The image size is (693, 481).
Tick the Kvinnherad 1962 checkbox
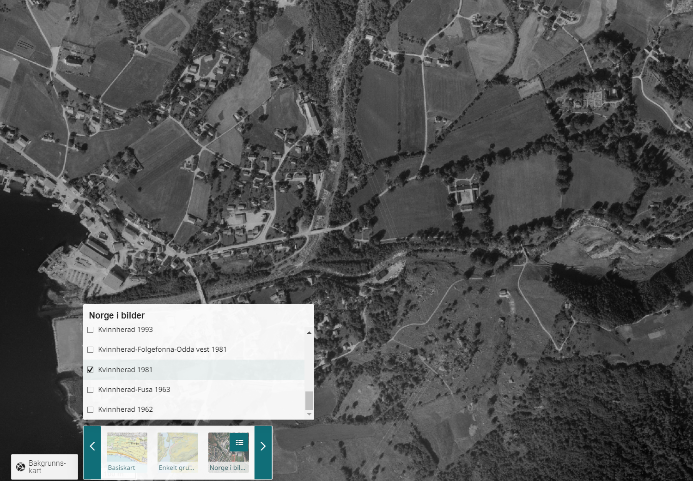(x=91, y=409)
